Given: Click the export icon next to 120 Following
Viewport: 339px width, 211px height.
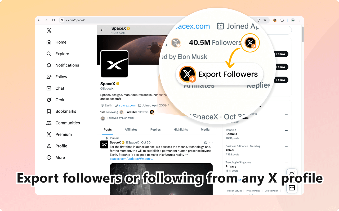Looking at the screenshot, I should [122, 112].
